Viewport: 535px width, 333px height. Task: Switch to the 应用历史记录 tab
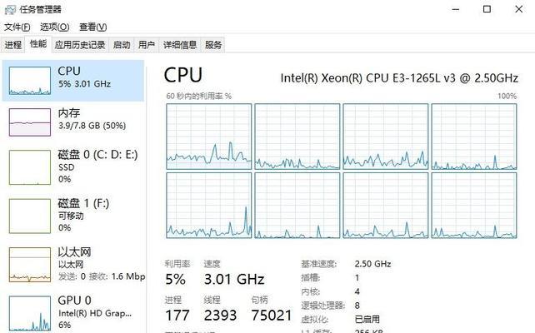click(x=80, y=45)
